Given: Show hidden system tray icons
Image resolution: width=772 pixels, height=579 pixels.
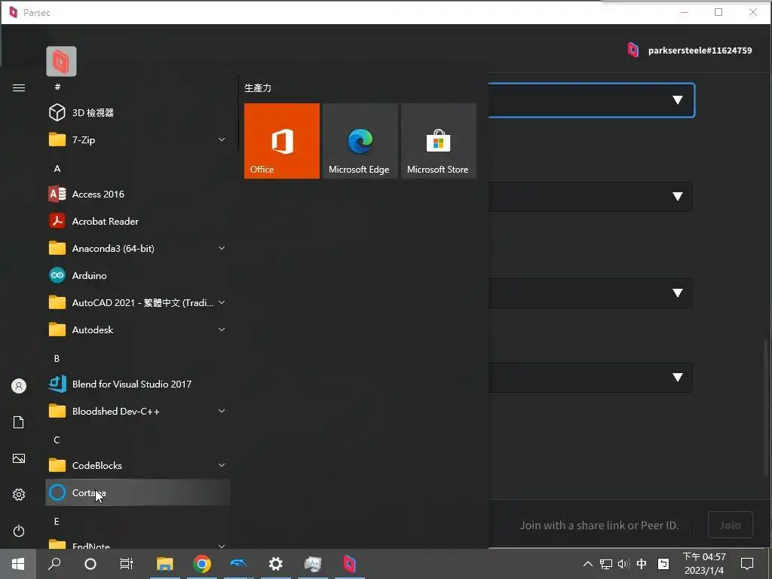Looking at the screenshot, I should pyautogui.click(x=588, y=564).
